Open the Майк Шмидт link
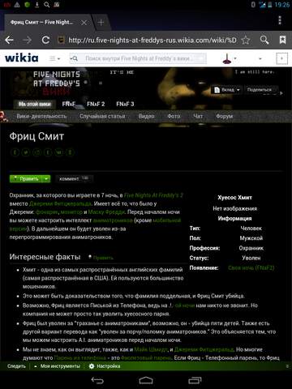The image size is (292, 389). pos(151,349)
